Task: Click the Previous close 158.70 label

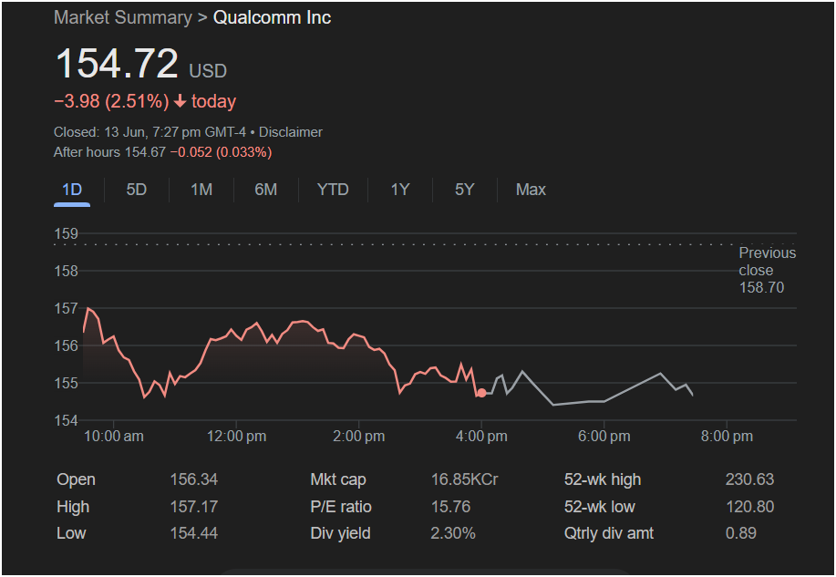Action: (x=768, y=271)
